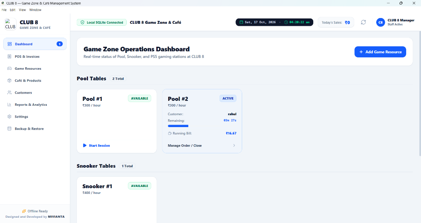421x223 pixels.
Task: Expand Pool #2 order chevron arrow
Action: point(234,146)
